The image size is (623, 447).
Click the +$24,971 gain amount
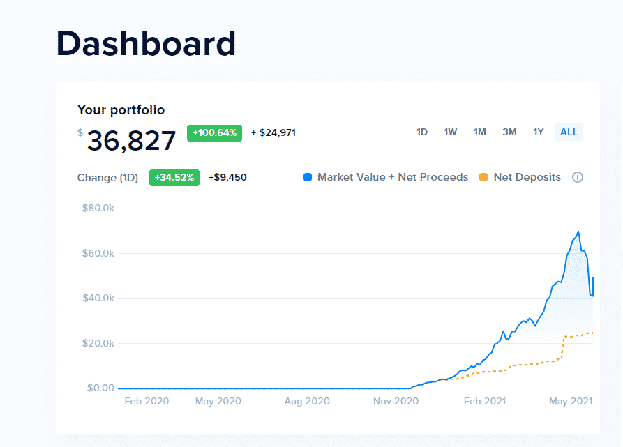pyautogui.click(x=273, y=132)
